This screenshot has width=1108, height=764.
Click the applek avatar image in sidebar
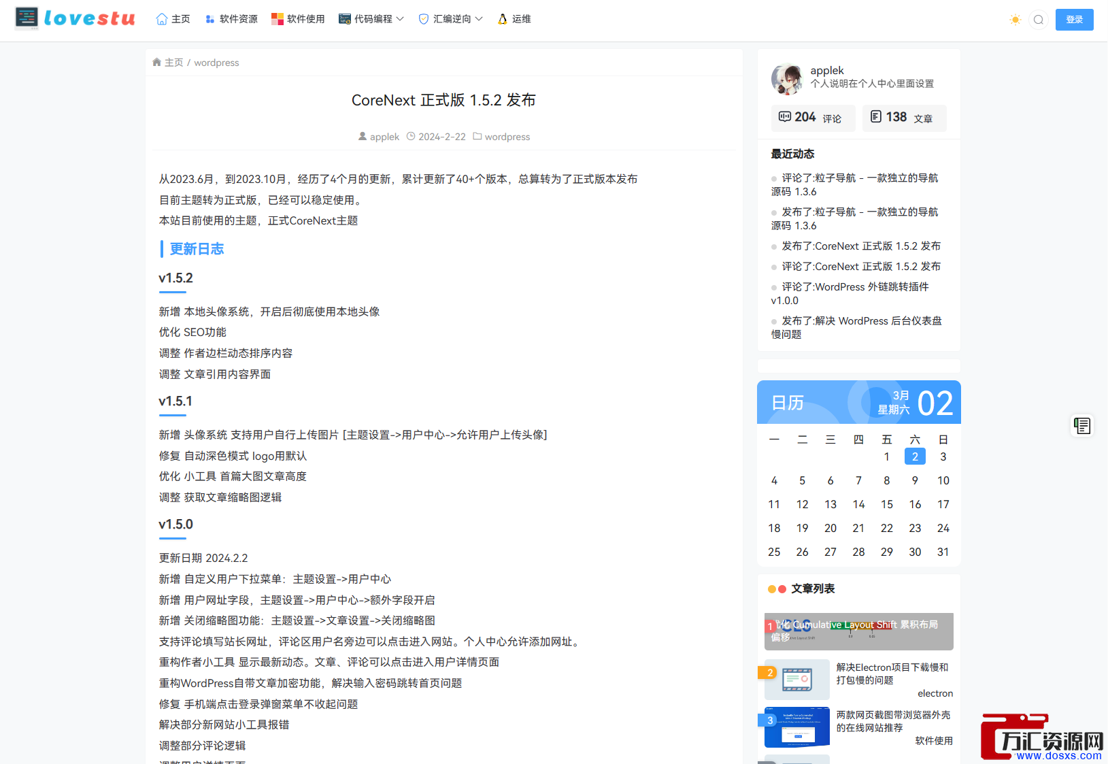pos(787,79)
